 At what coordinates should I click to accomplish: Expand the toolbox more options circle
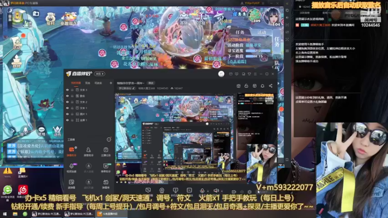point(109,140)
